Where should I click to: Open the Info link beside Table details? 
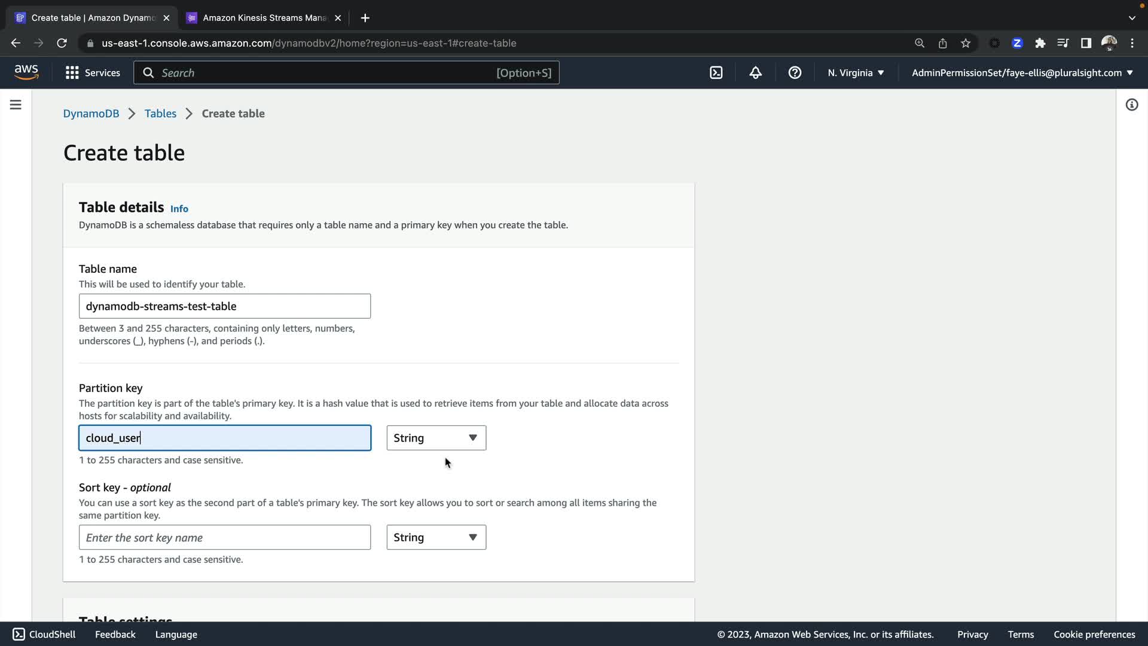pyautogui.click(x=179, y=209)
